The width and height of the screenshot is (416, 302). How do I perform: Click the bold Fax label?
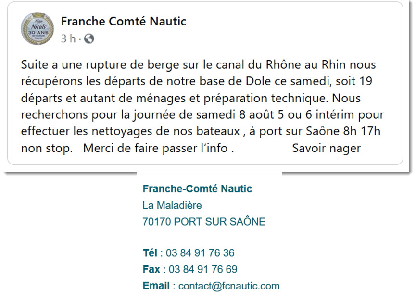pyautogui.click(x=151, y=269)
